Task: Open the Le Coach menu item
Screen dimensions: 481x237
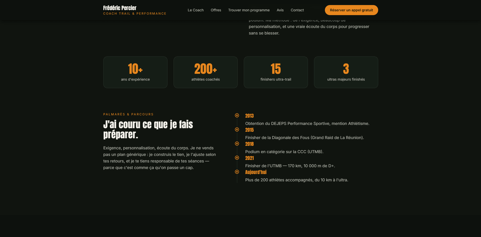Action: pos(196,10)
